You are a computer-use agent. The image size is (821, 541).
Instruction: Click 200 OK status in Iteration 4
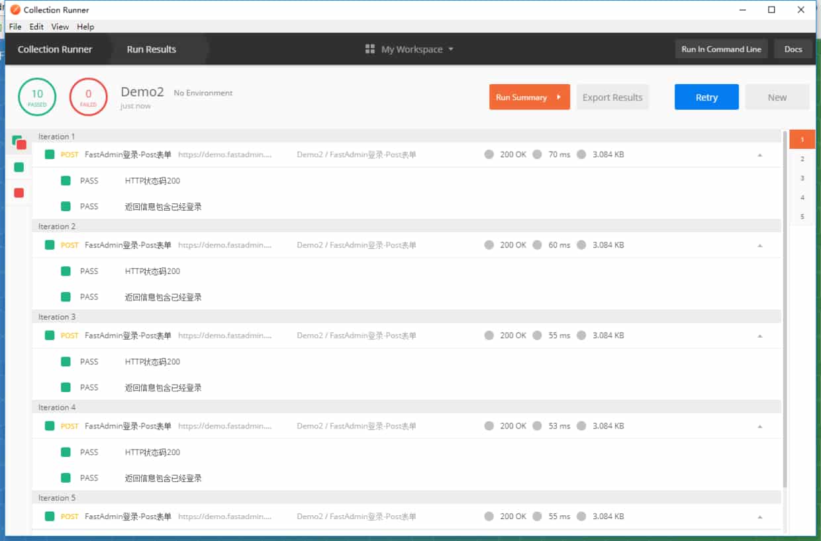pyautogui.click(x=513, y=426)
